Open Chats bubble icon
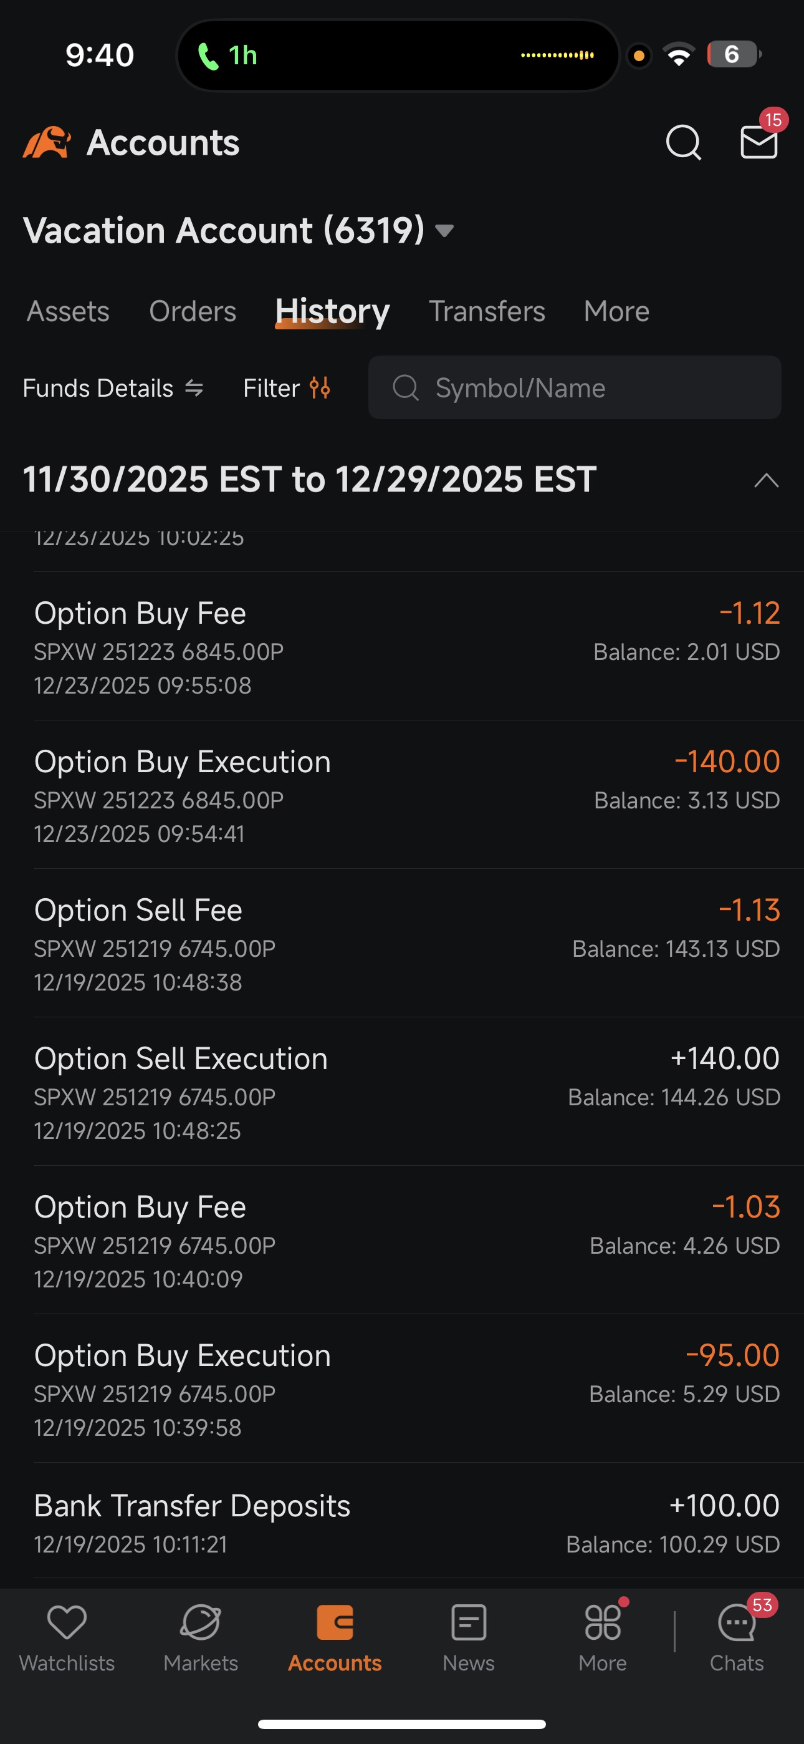This screenshot has width=804, height=1744. (x=736, y=1624)
